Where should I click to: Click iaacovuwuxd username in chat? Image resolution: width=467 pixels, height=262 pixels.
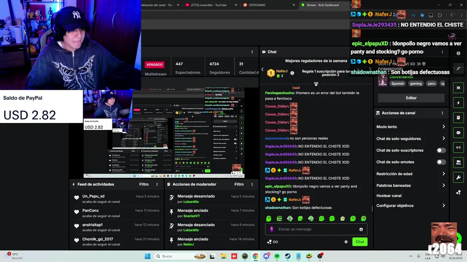pyautogui.click(x=277, y=138)
